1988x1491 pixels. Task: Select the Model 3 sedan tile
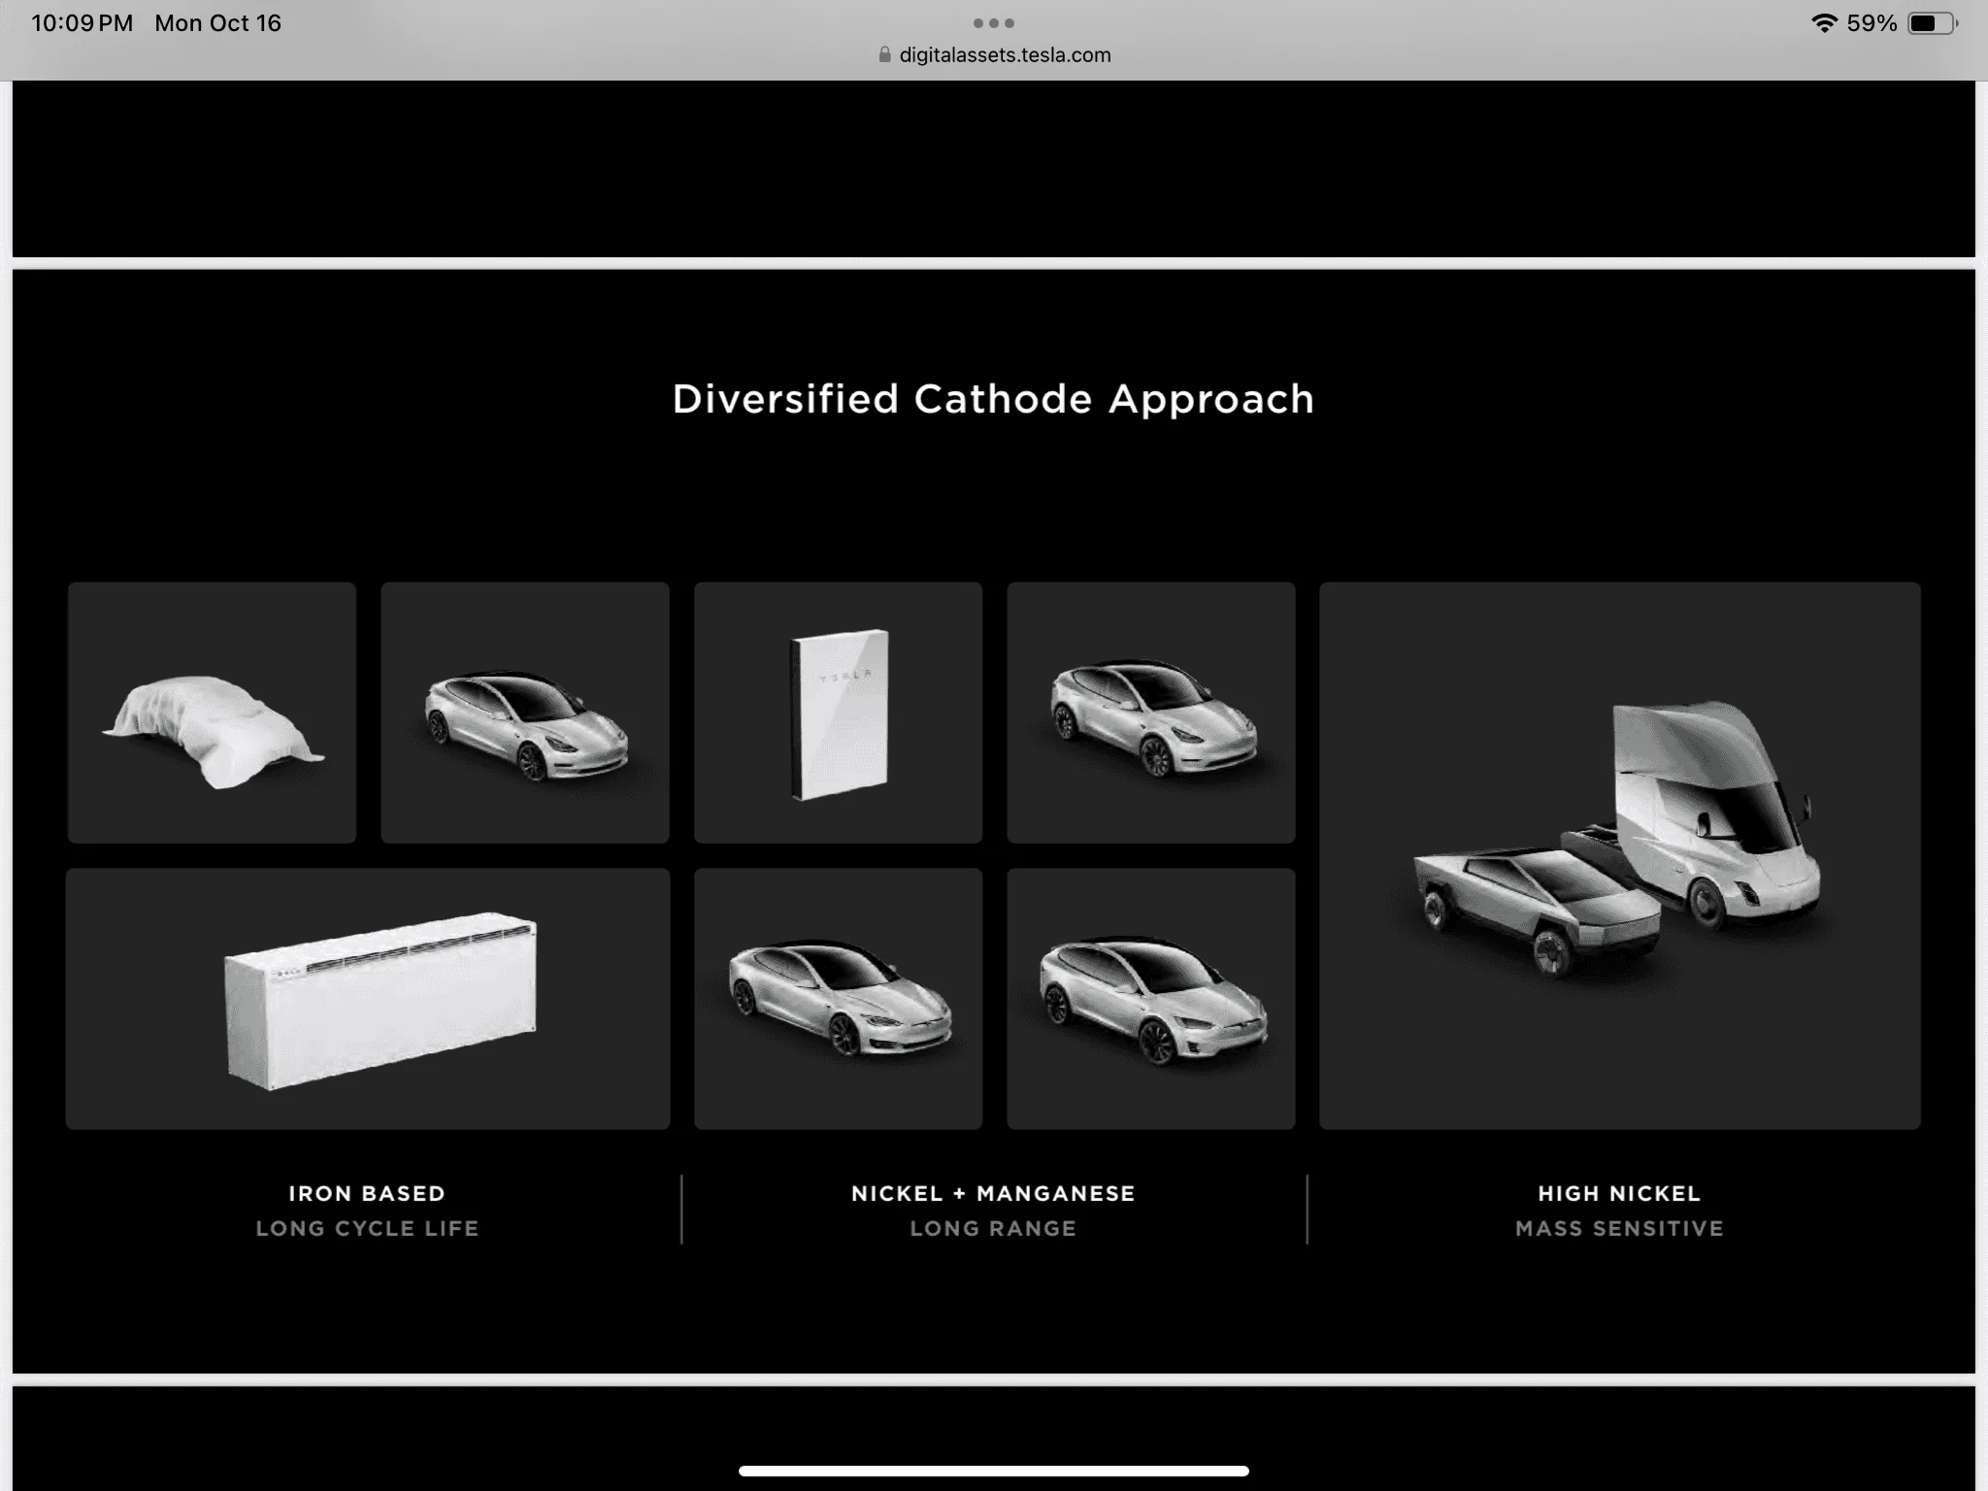point(525,712)
